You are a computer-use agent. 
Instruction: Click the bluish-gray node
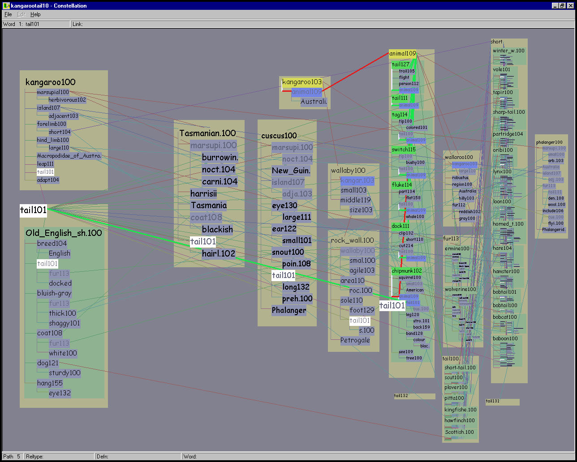(x=54, y=293)
